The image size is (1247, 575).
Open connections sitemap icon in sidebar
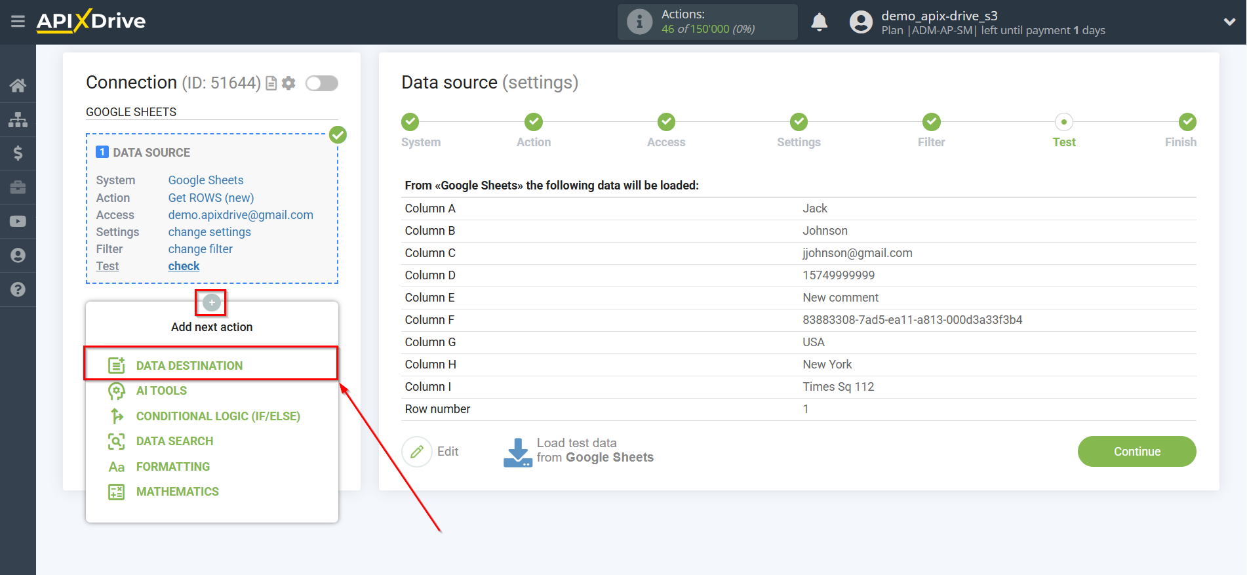(x=18, y=119)
